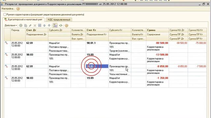Click the Дт/Кт icon of the -1 350,00 row

[x=6, y=78]
